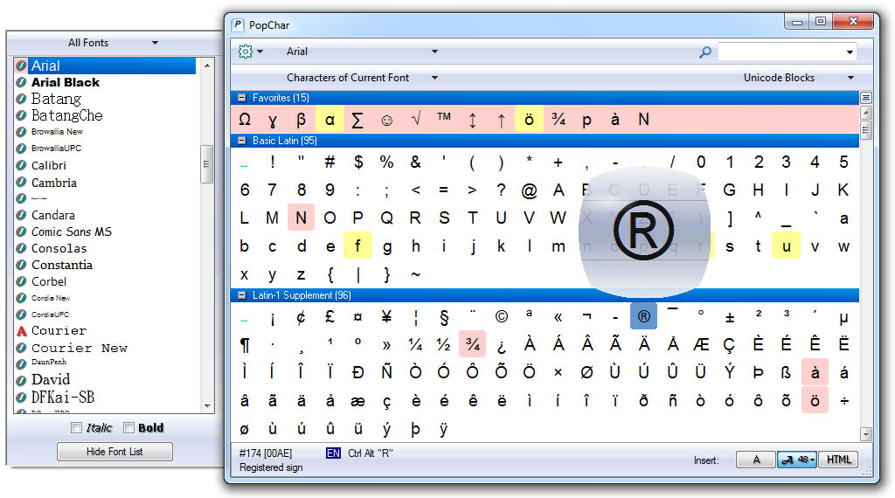Collapse the Favorites section
This screenshot has width=895, height=498.
tap(241, 98)
